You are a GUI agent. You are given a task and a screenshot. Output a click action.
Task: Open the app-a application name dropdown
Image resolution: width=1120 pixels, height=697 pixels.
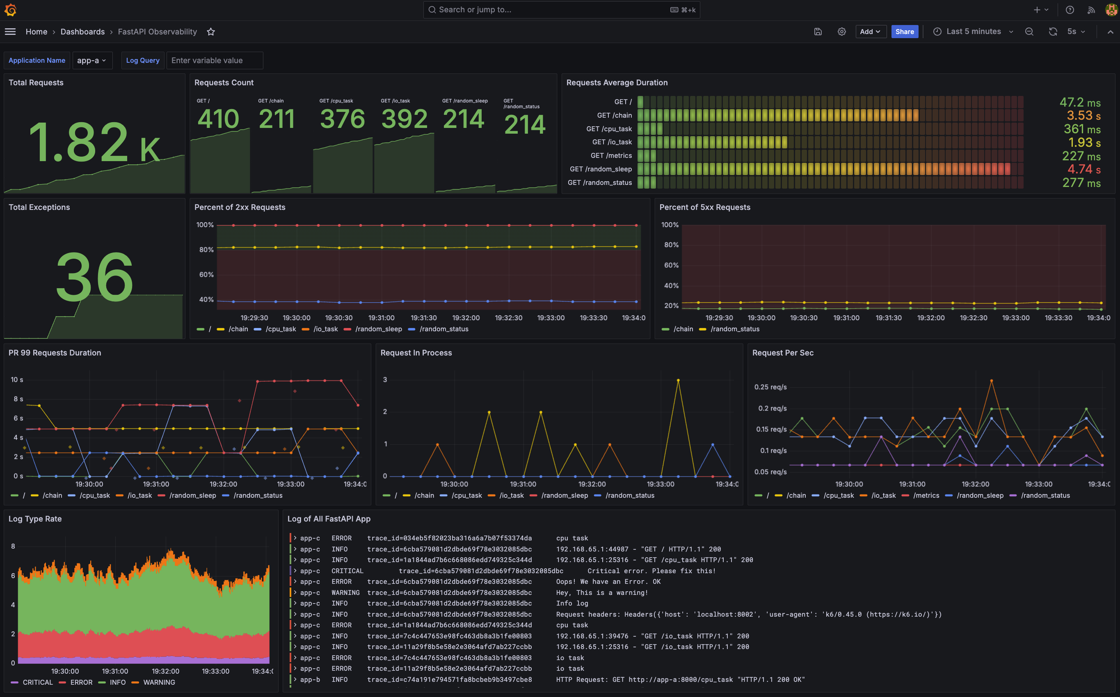[92, 60]
